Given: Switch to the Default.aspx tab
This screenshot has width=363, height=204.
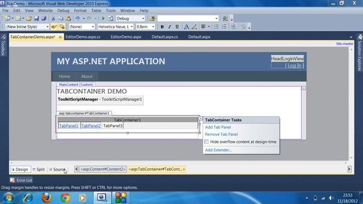Looking at the screenshot, I should click(199, 37).
